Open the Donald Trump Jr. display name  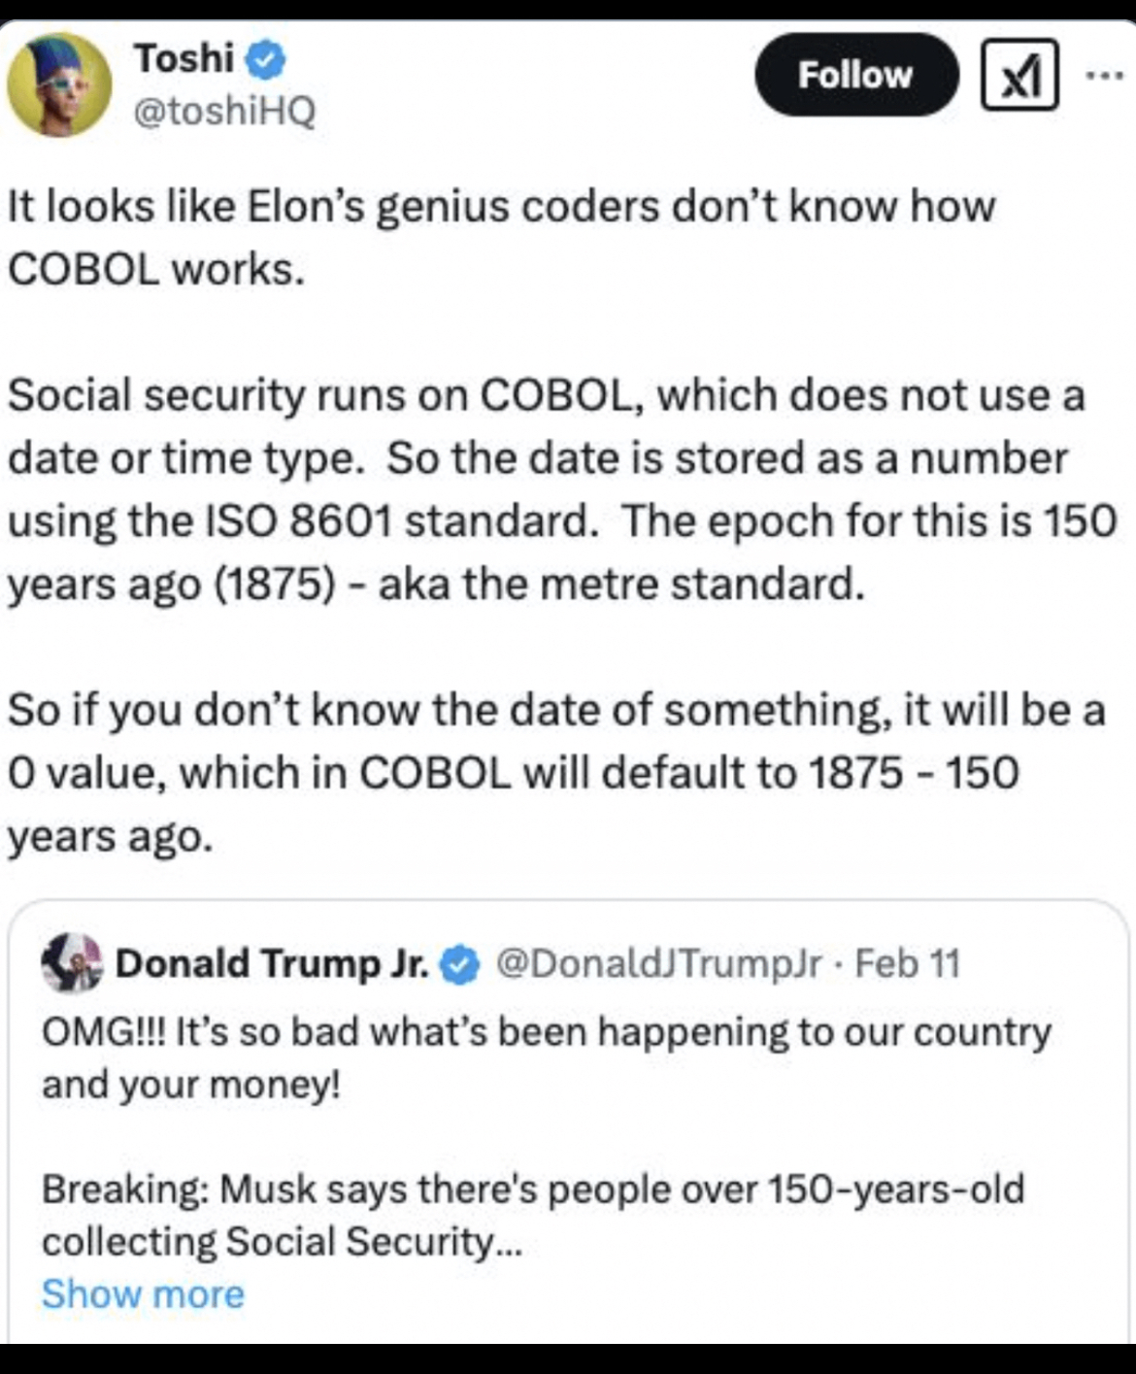point(272,963)
